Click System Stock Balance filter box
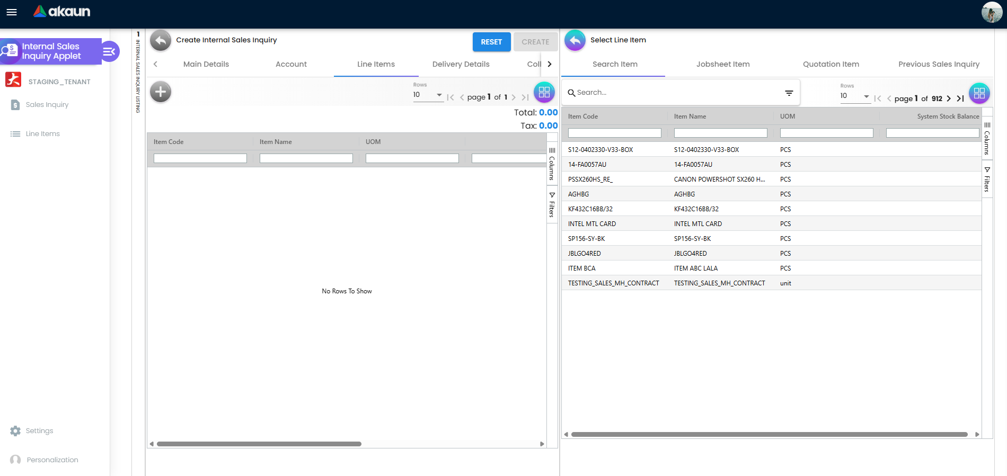1007x476 pixels. point(932,133)
